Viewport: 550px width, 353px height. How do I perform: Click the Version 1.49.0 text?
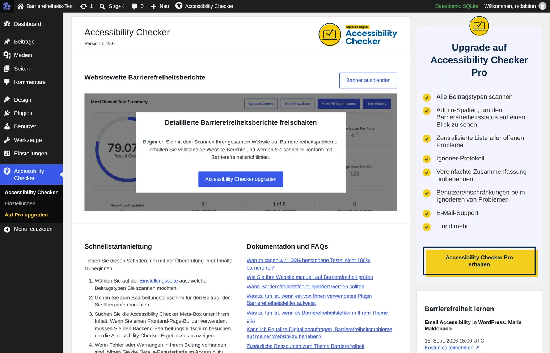tap(100, 43)
